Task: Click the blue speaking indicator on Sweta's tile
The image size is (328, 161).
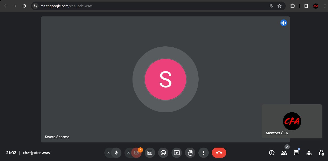Action: click(x=284, y=23)
